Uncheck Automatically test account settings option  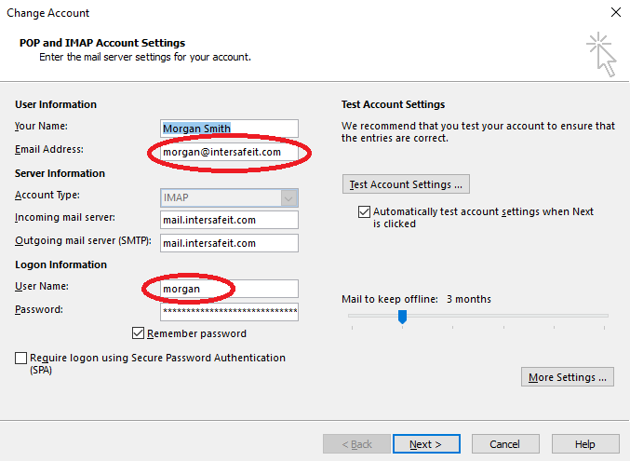click(x=364, y=211)
